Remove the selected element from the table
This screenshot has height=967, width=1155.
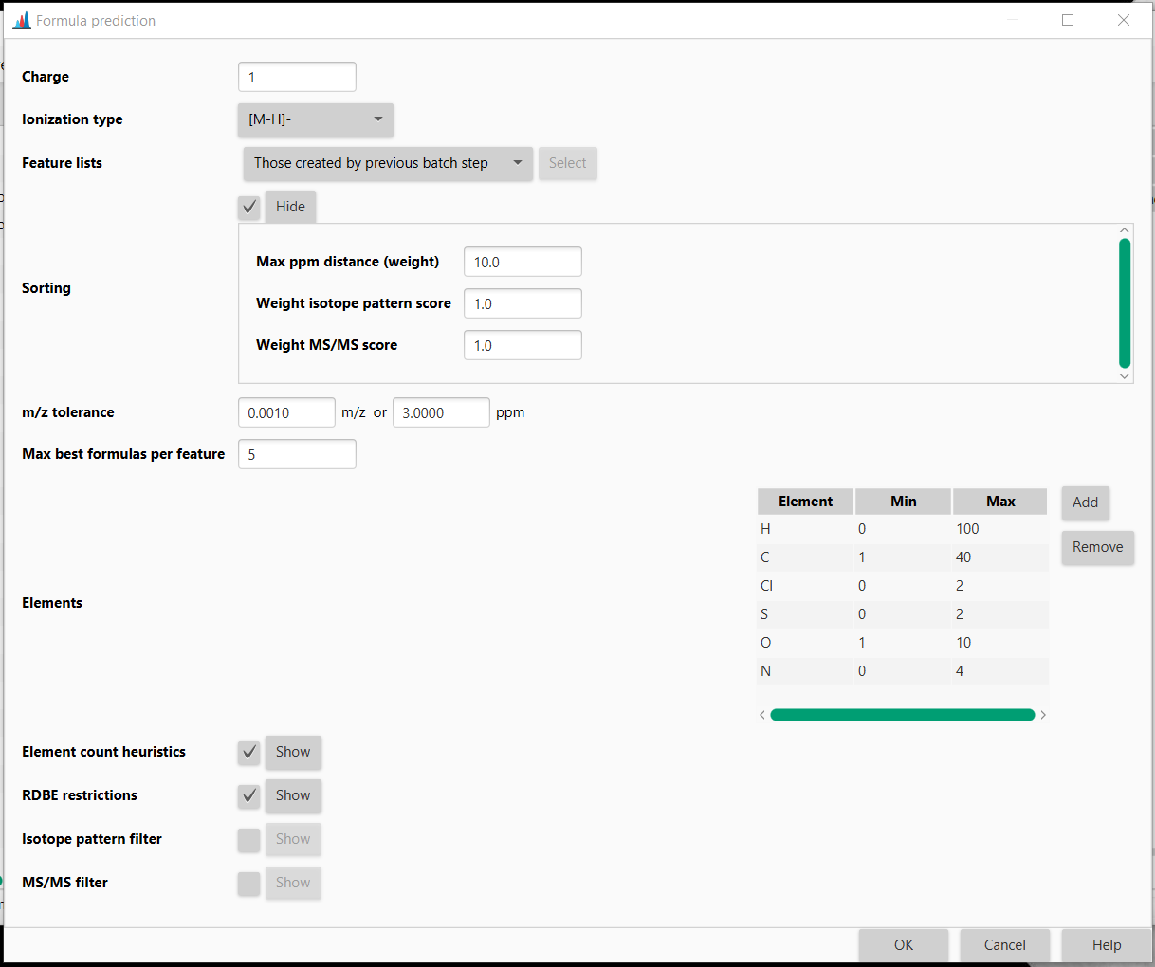pyautogui.click(x=1097, y=547)
